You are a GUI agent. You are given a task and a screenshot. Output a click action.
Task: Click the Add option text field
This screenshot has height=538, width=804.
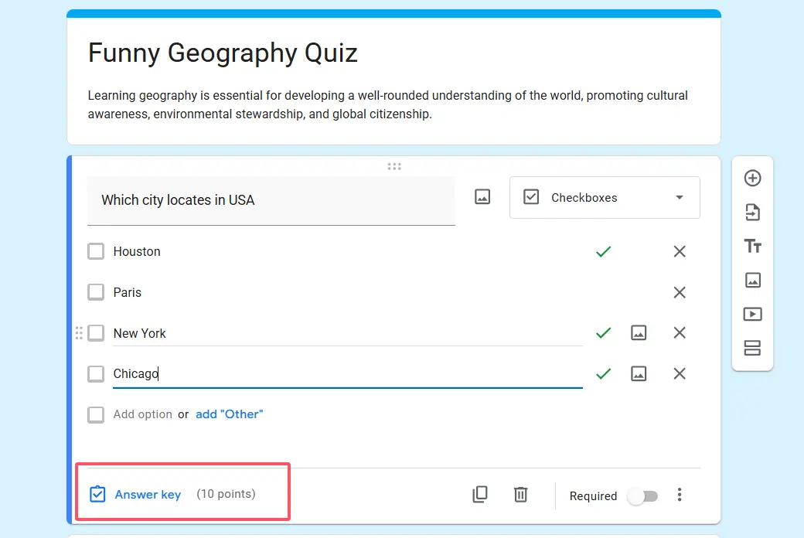[143, 414]
